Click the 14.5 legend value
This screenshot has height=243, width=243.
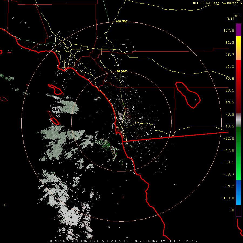[230, 102]
